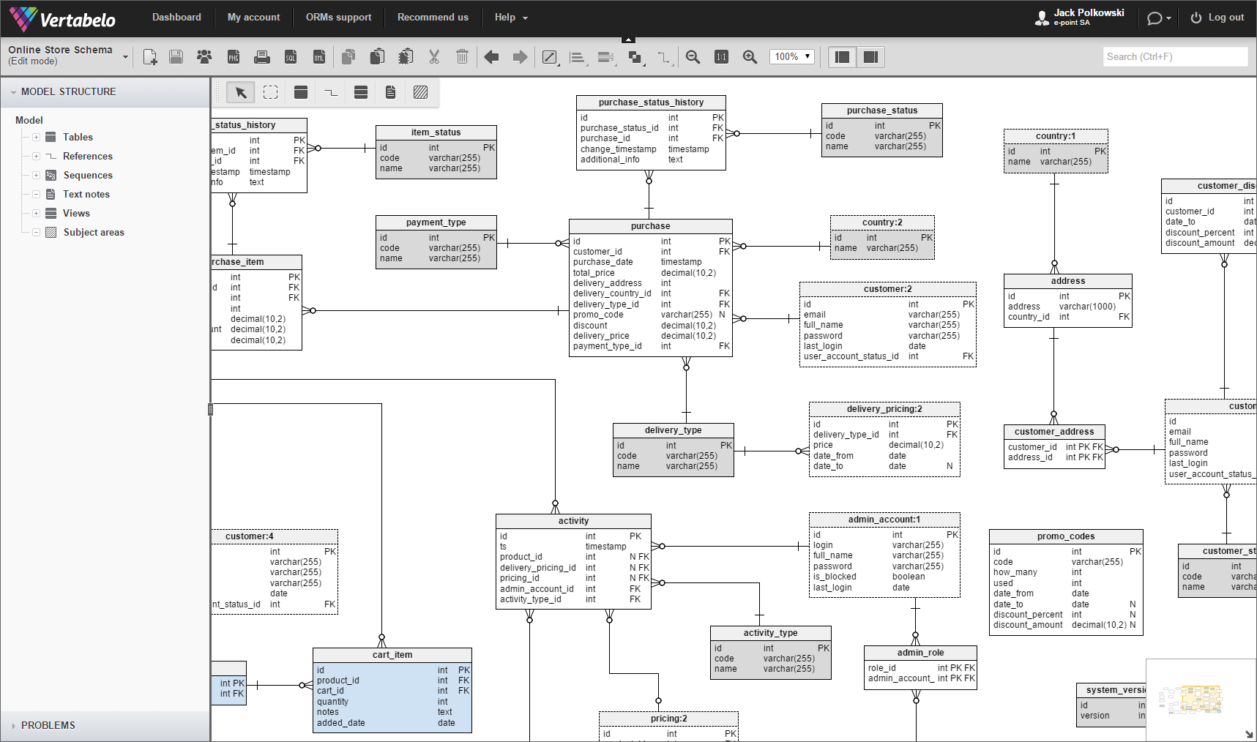1257x742 pixels.
Task: Open the line edit tool dropdown
Action: tap(551, 57)
